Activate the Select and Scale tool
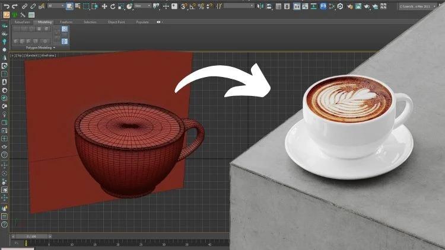The height and width of the screenshot is (250, 445). point(121,6)
